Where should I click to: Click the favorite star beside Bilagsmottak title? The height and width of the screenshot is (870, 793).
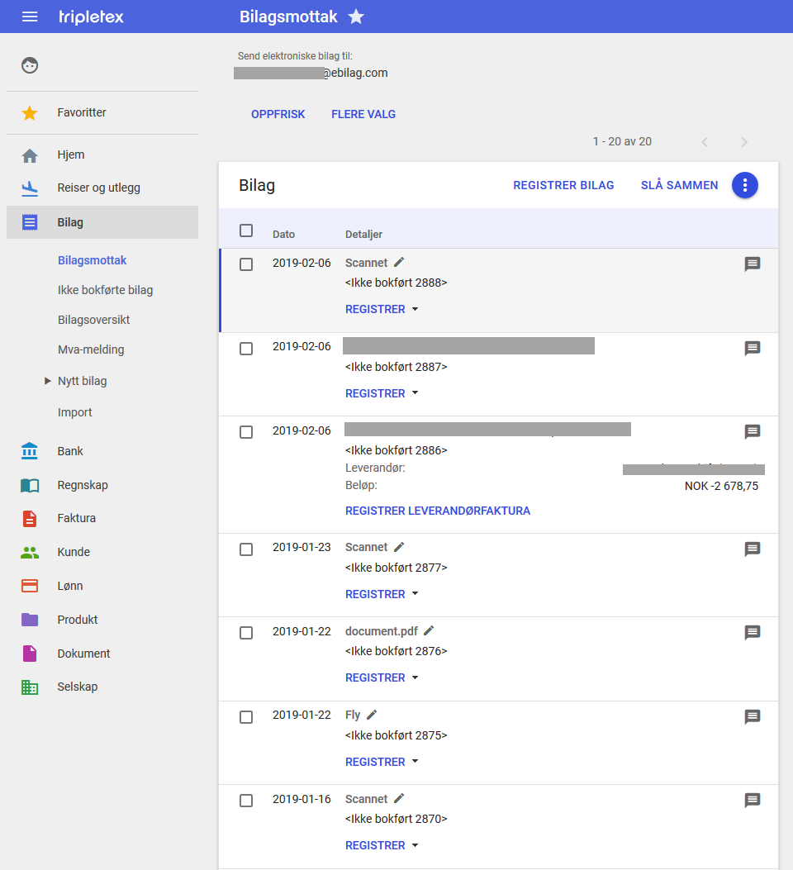356,17
